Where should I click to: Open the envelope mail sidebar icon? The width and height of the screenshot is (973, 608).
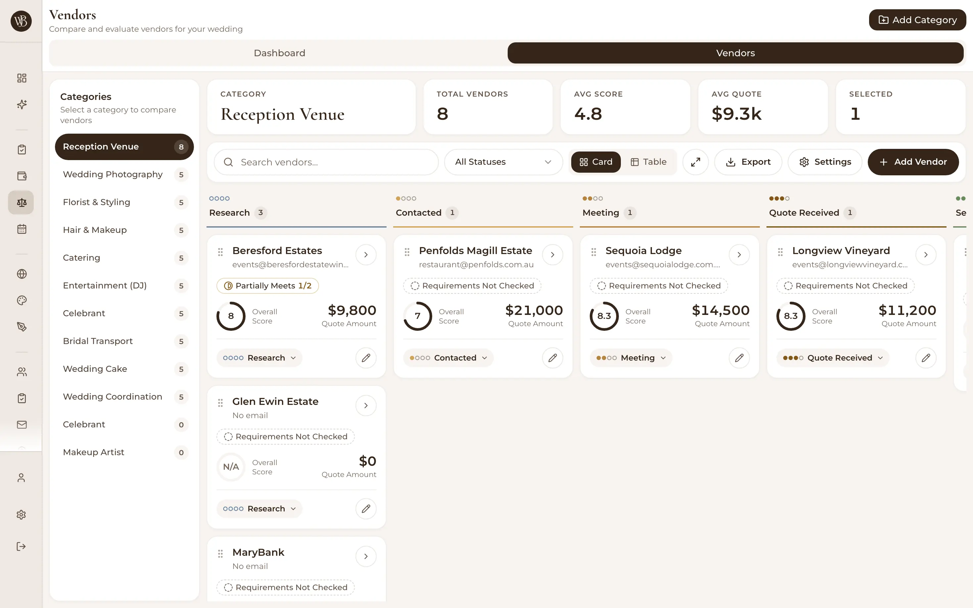click(x=22, y=425)
